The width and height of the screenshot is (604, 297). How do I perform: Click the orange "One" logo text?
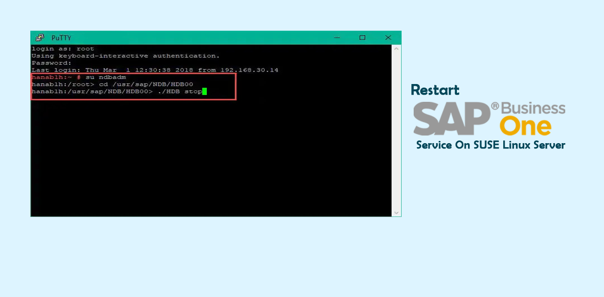pyautogui.click(x=526, y=127)
